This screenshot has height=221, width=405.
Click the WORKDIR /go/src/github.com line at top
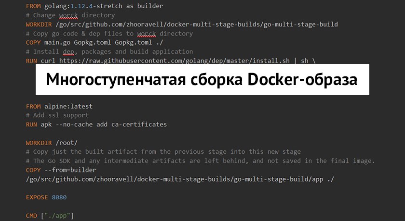(x=182, y=25)
